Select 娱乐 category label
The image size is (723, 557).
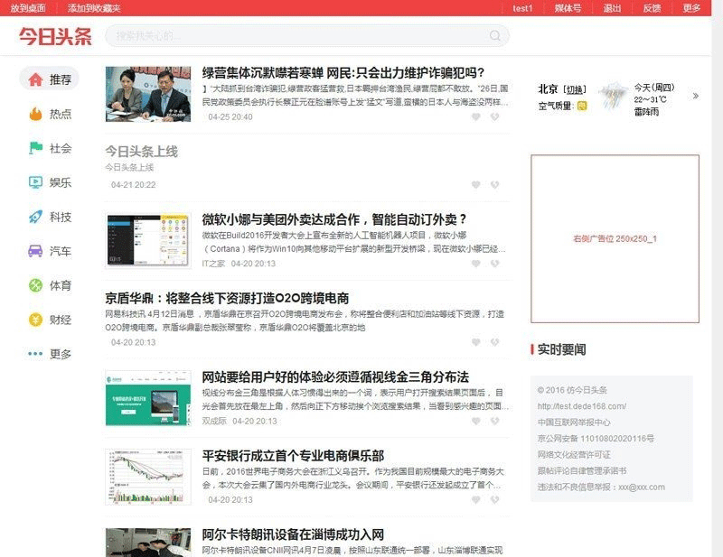coord(61,182)
